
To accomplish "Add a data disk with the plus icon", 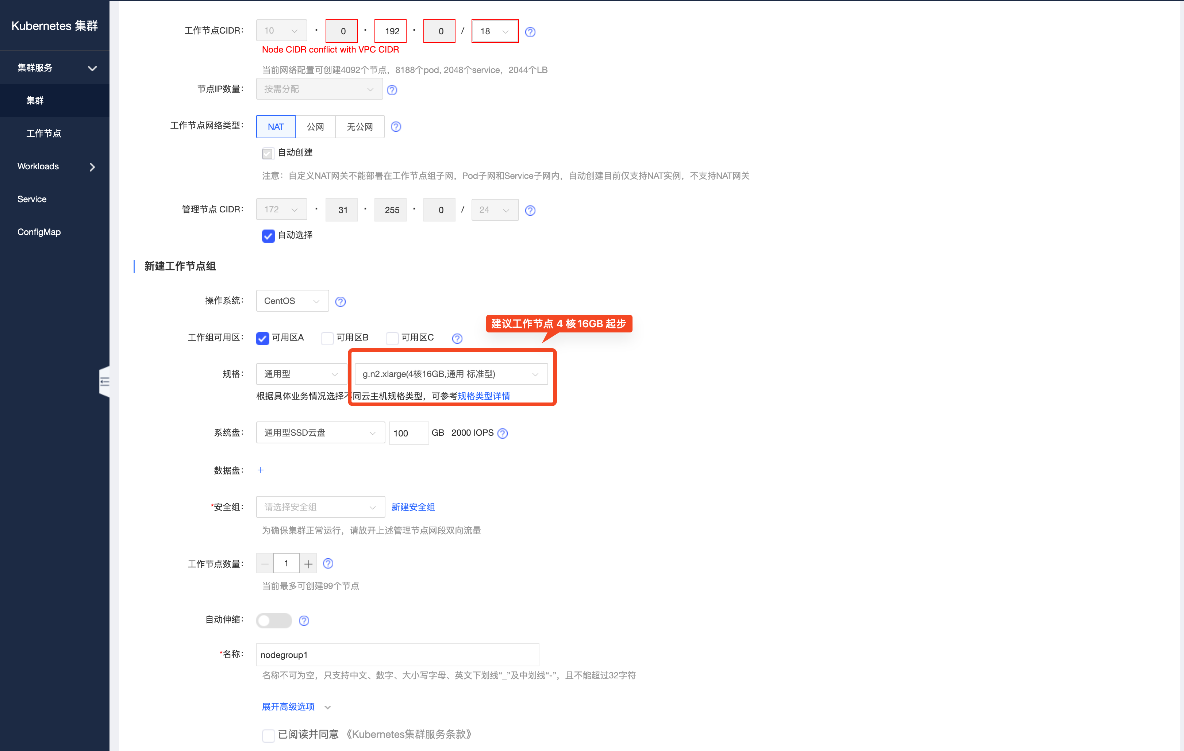I will [x=261, y=470].
